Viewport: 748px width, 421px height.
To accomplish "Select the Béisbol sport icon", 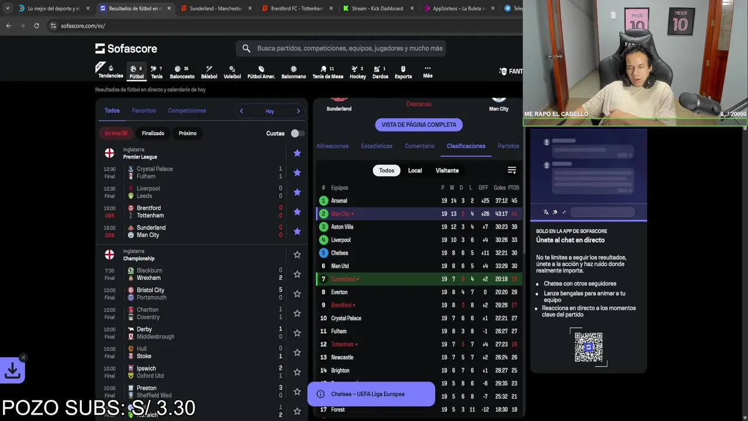I will click(209, 72).
